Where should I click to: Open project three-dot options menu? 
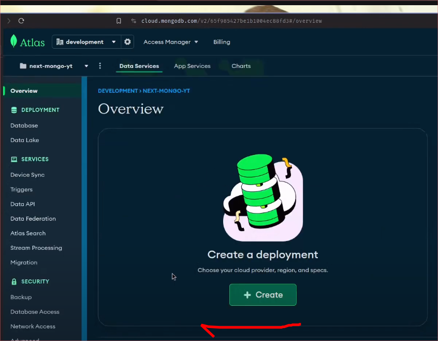coord(100,66)
